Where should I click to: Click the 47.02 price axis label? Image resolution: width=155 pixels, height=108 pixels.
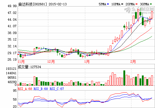(x=12, y=13)
